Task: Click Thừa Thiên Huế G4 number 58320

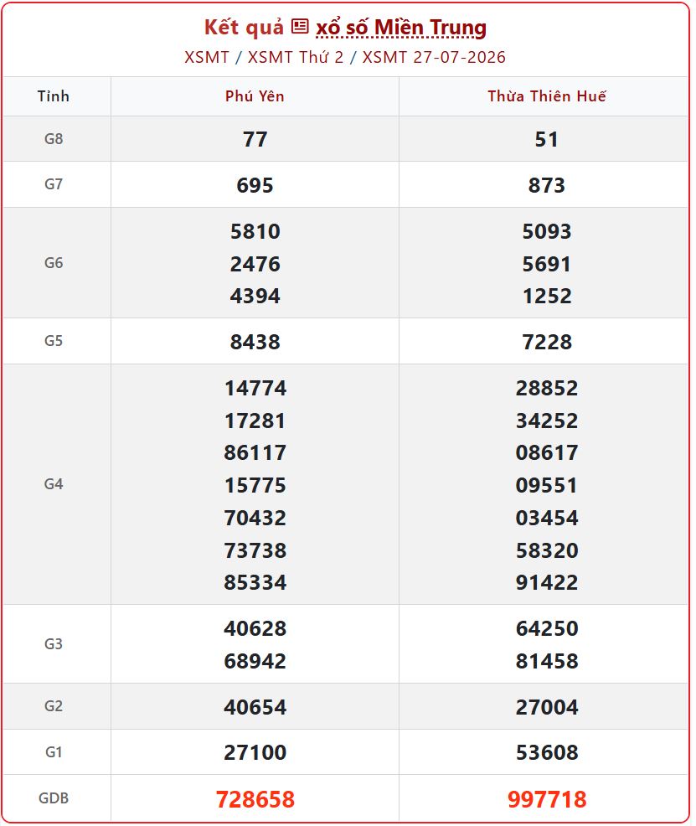Action: [546, 550]
